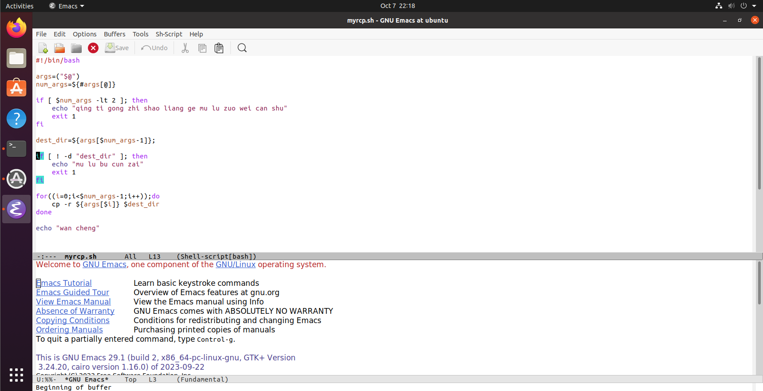
Task: Open the Buffers menu
Action: coord(115,34)
